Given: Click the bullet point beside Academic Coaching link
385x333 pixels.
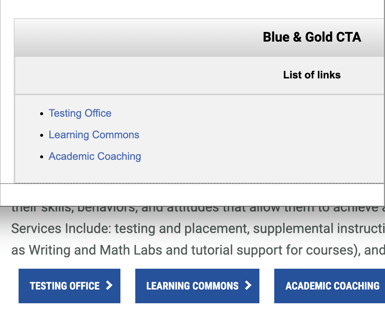Looking at the screenshot, I should [x=42, y=157].
